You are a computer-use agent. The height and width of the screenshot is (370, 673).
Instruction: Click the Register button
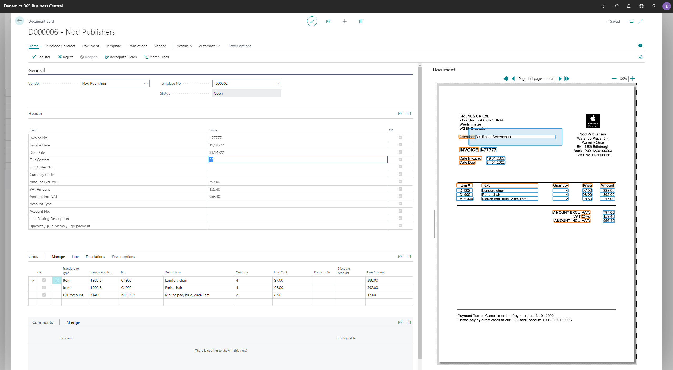41,57
